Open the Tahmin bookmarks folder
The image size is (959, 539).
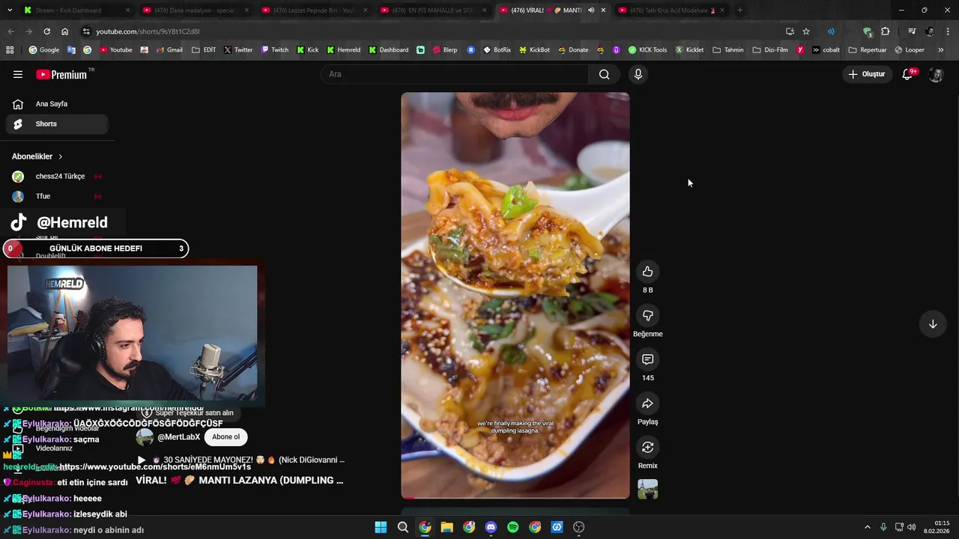click(x=728, y=50)
